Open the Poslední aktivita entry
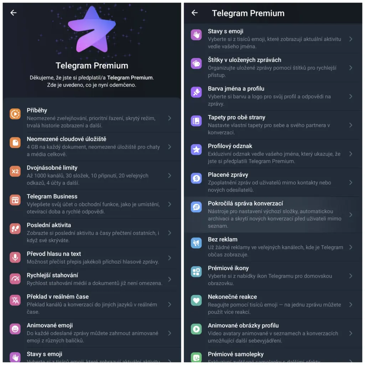 pos(92,233)
